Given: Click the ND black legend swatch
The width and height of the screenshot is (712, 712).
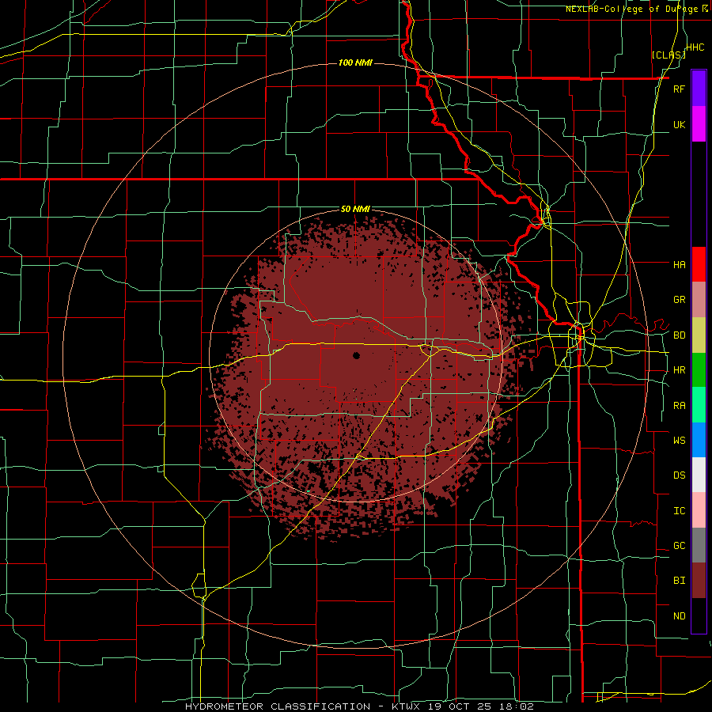Looking at the screenshot, I should (699, 615).
